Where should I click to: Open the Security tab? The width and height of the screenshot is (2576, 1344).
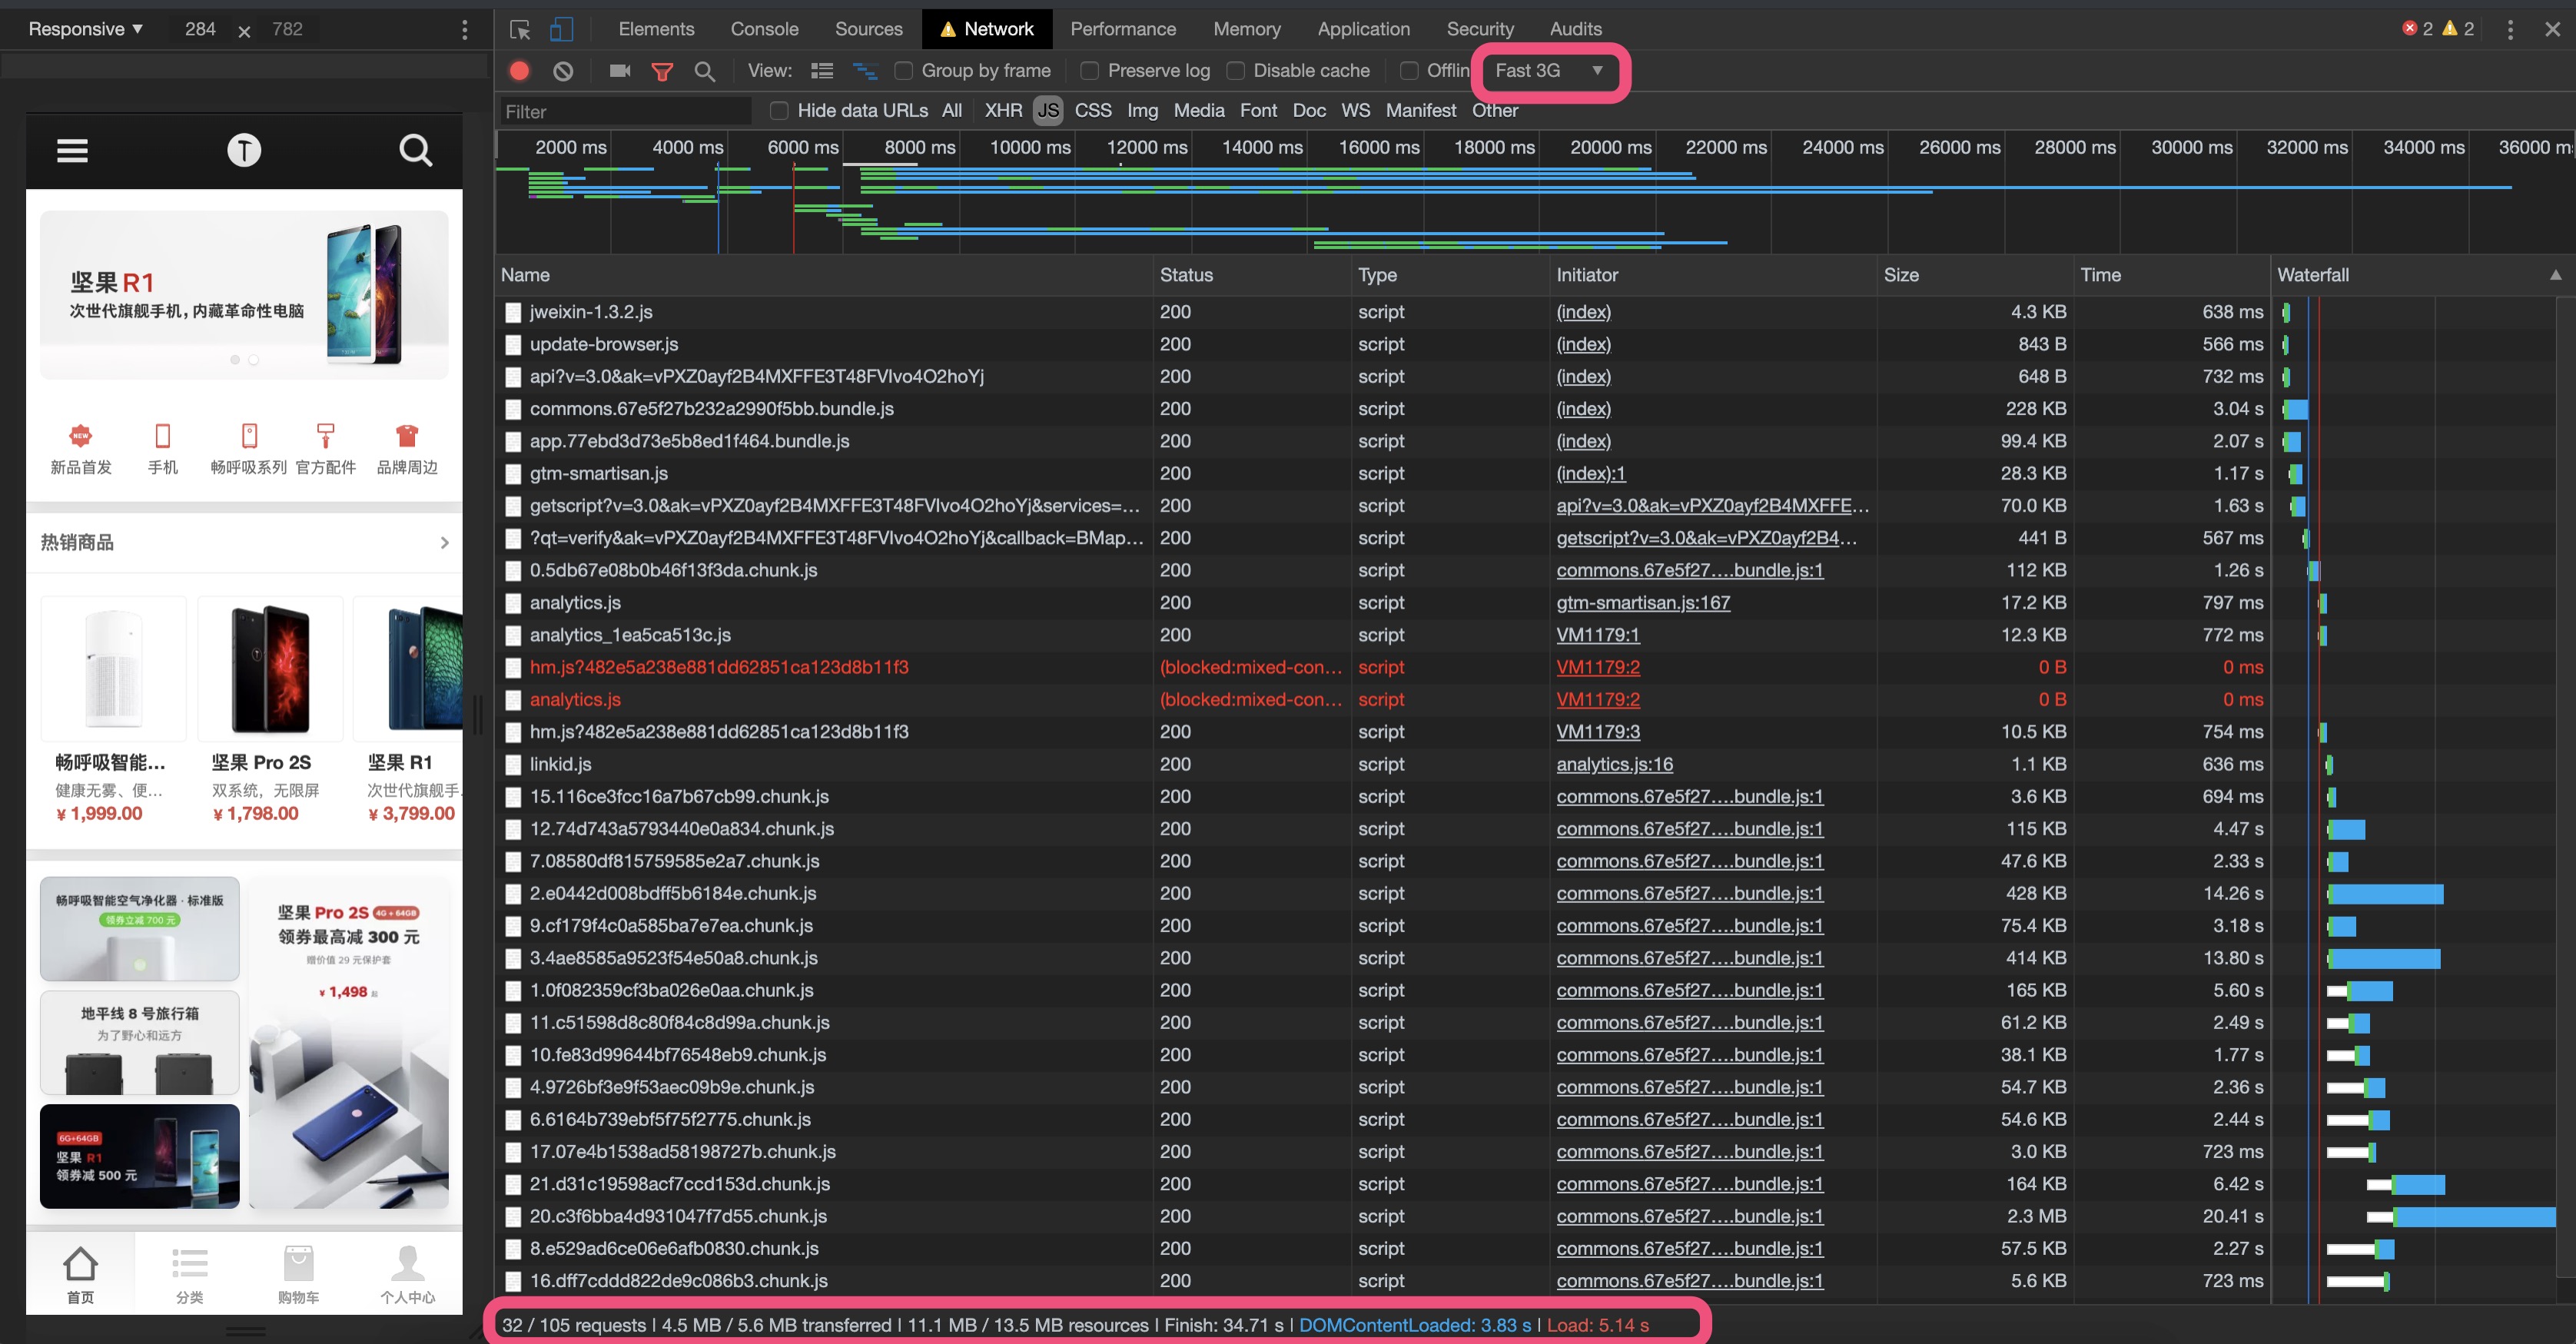pyautogui.click(x=1480, y=29)
